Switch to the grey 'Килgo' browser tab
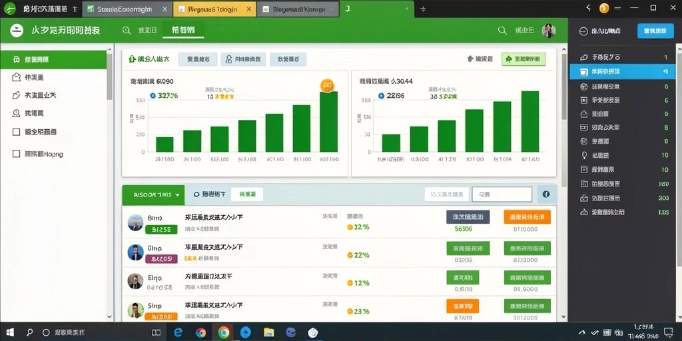 (x=298, y=9)
